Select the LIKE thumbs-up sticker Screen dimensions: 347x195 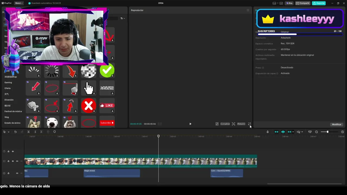point(107,105)
